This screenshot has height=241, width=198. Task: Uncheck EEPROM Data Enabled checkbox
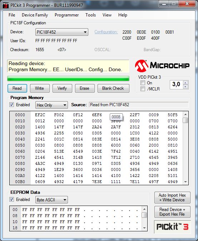coord(11,200)
